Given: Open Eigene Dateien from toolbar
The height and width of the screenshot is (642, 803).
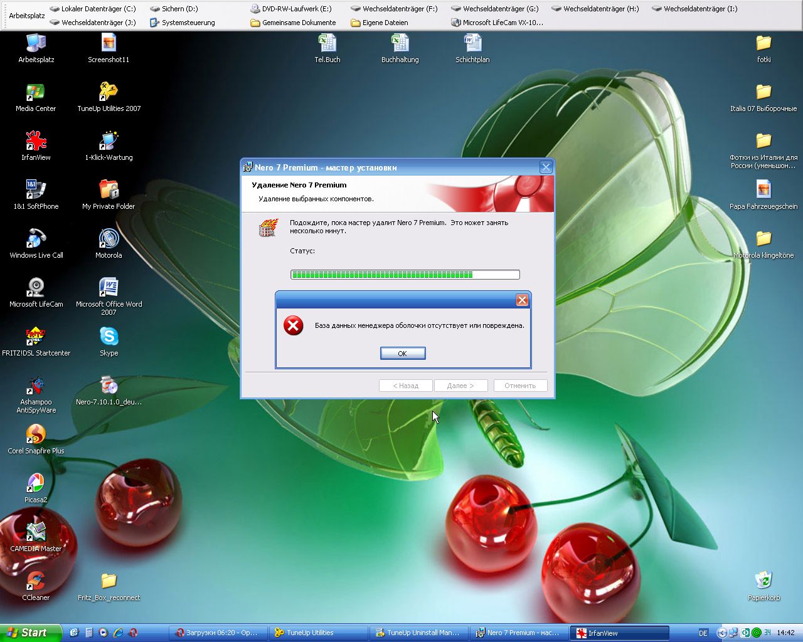Looking at the screenshot, I should pos(380,23).
